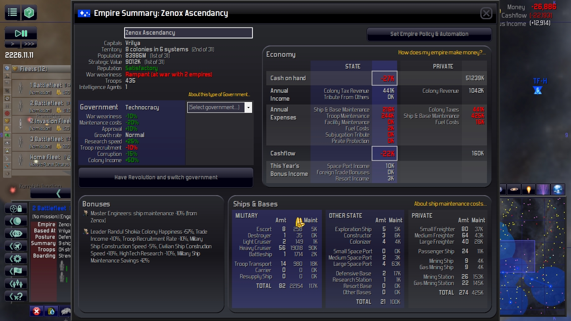571x321 pixels.
Task: Open the Select government dropdown
Action: click(219, 107)
